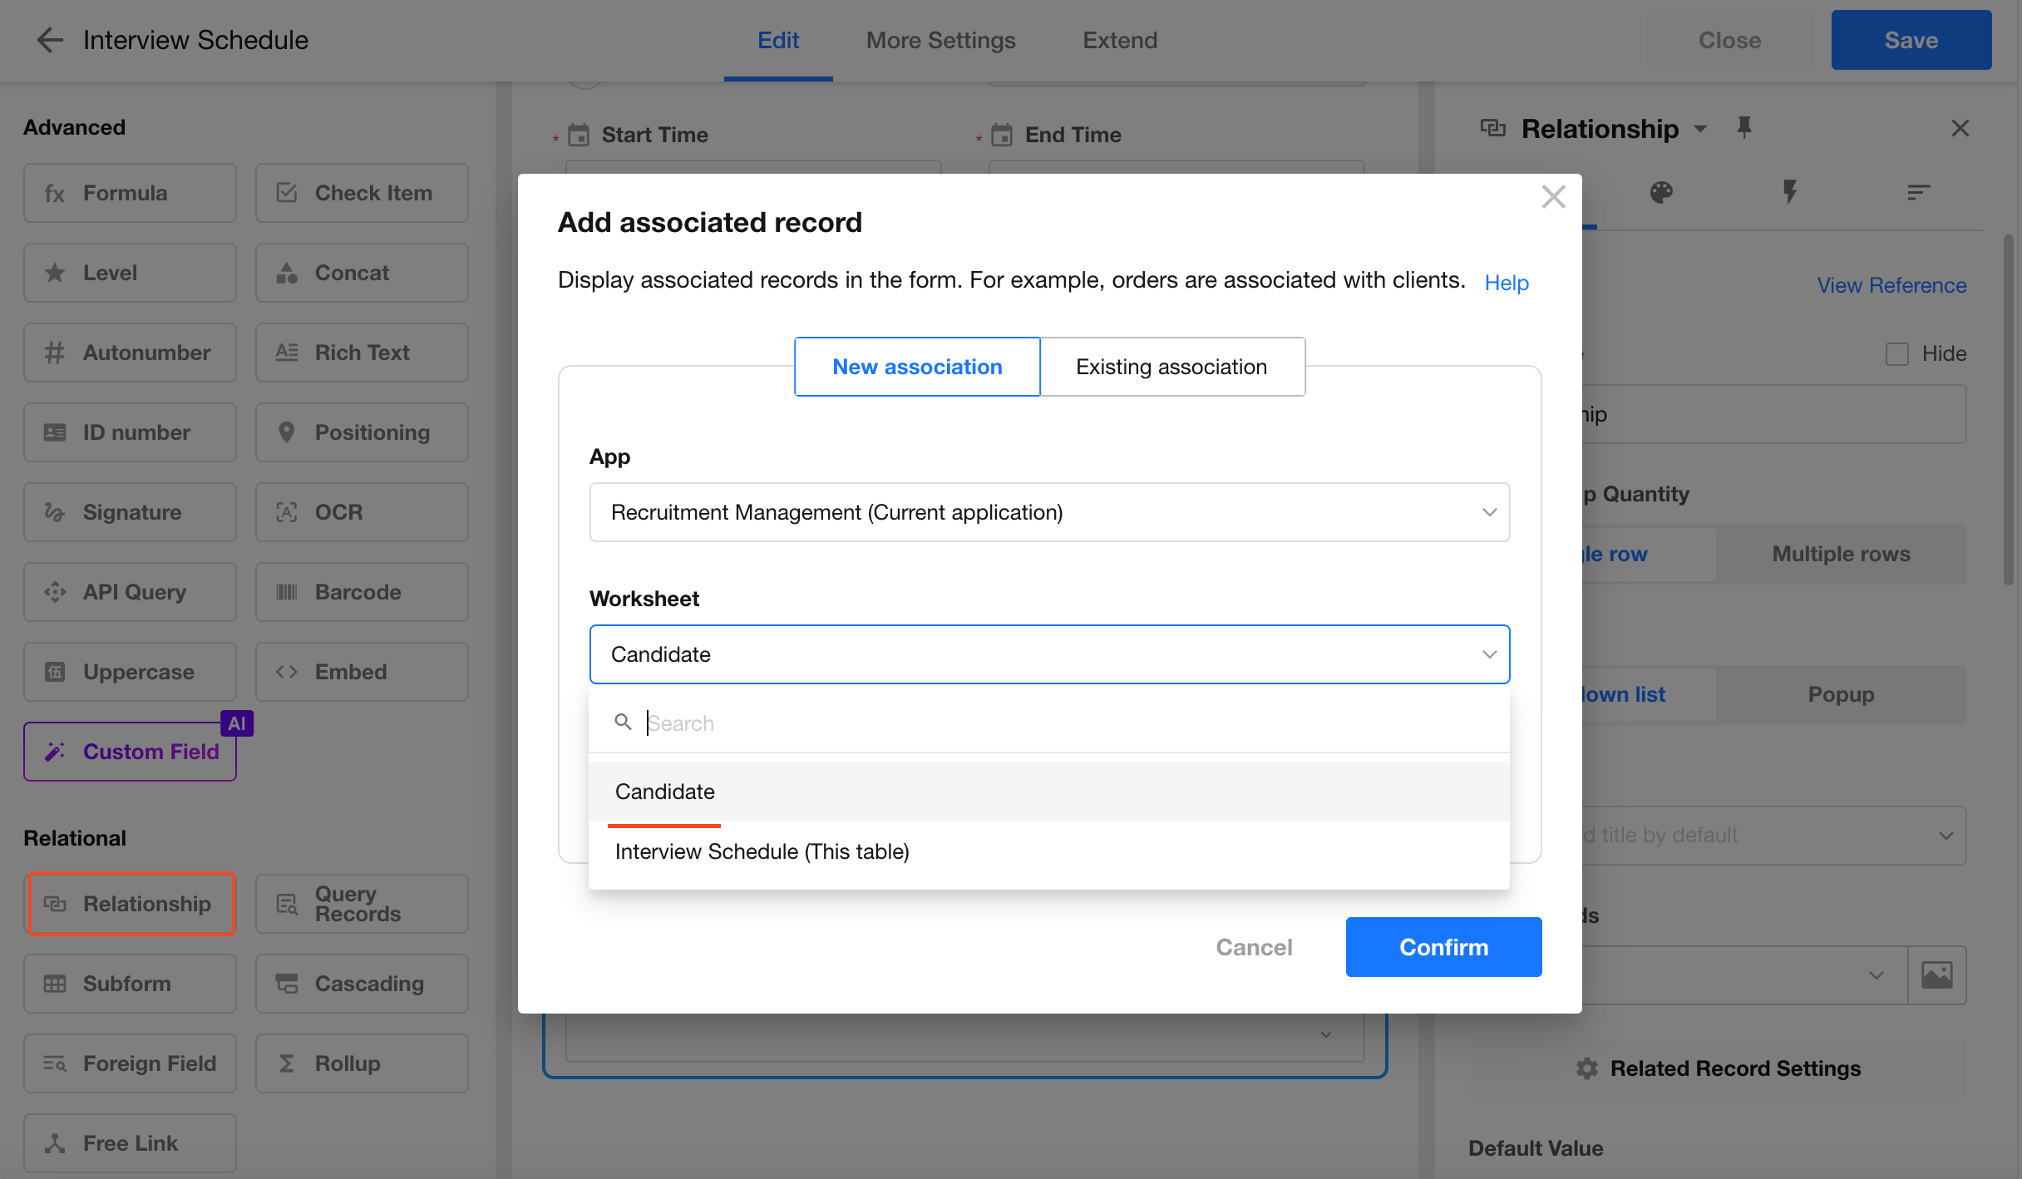
Task: Switch to New association tab
Action: (x=917, y=367)
